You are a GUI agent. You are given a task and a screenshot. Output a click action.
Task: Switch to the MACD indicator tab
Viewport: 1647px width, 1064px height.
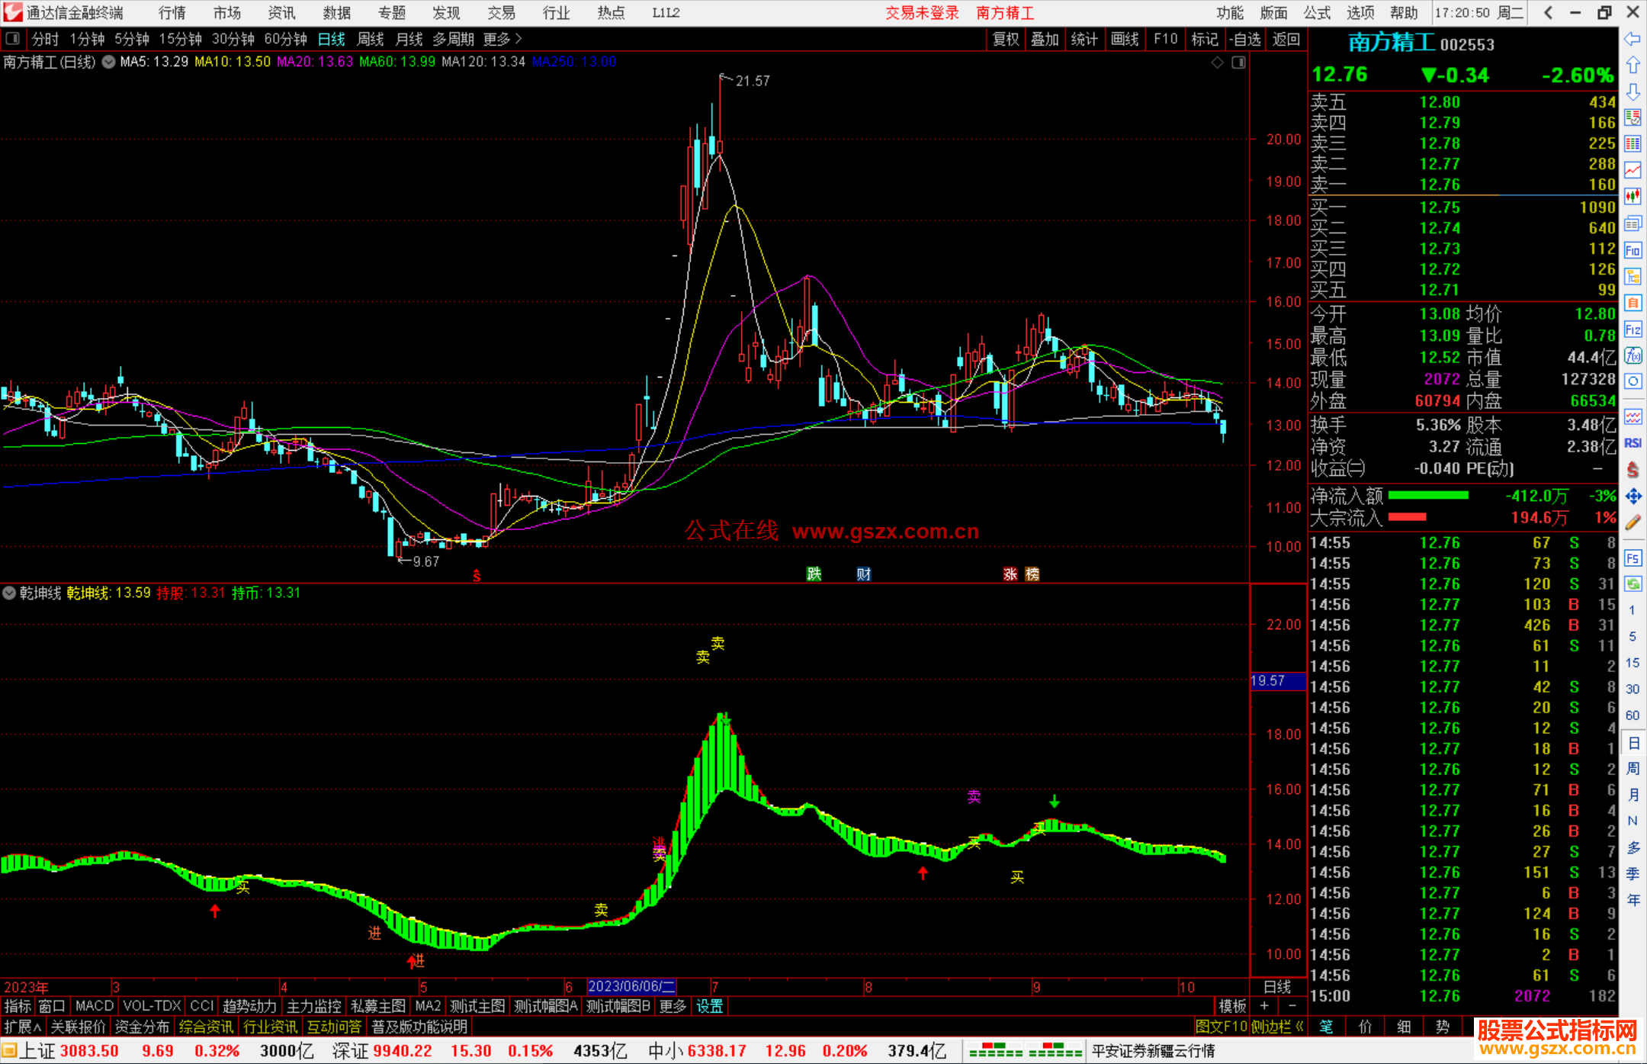(94, 1006)
